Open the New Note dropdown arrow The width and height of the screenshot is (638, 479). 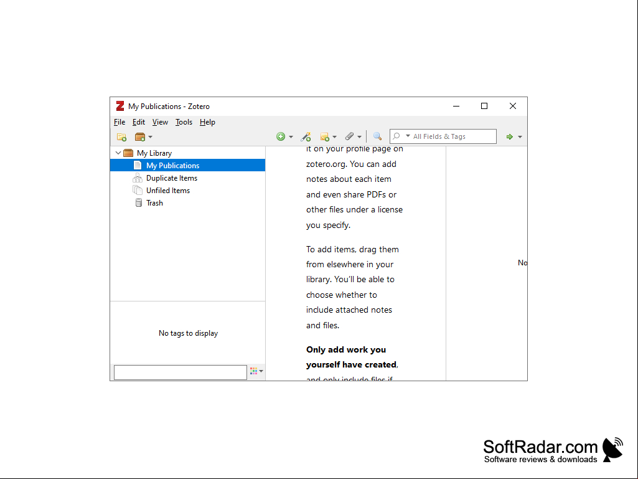coord(334,137)
